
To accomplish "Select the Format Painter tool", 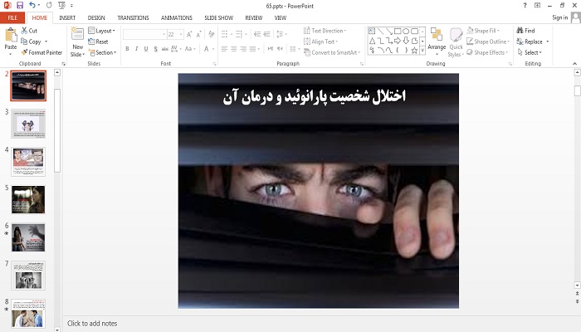I will tap(41, 52).
